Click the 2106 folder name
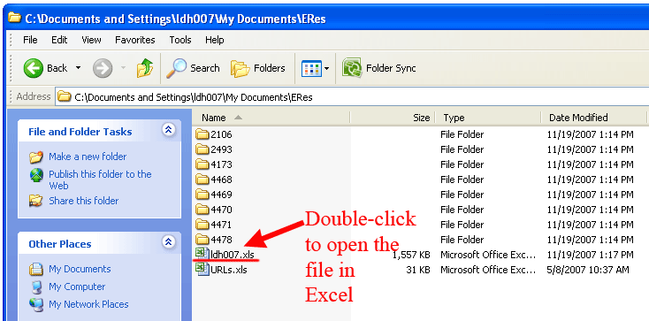649x321 pixels. click(221, 134)
